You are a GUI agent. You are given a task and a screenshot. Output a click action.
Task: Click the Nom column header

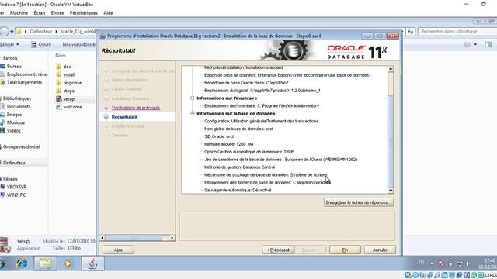click(61, 55)
